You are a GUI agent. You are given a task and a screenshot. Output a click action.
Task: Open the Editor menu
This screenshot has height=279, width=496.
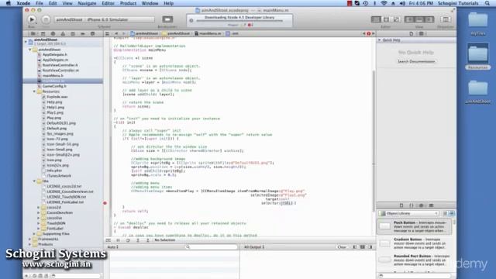coord(108,3)
